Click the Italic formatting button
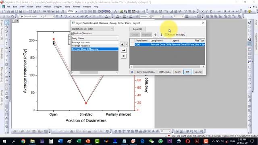Screen dimensions: 258x145 61,16
